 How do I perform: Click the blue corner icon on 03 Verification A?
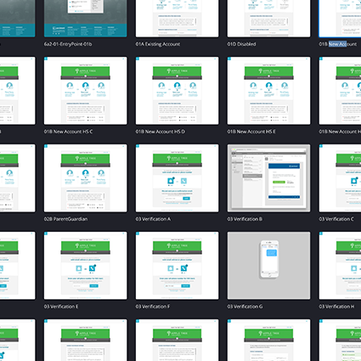[x=138, y=146]
